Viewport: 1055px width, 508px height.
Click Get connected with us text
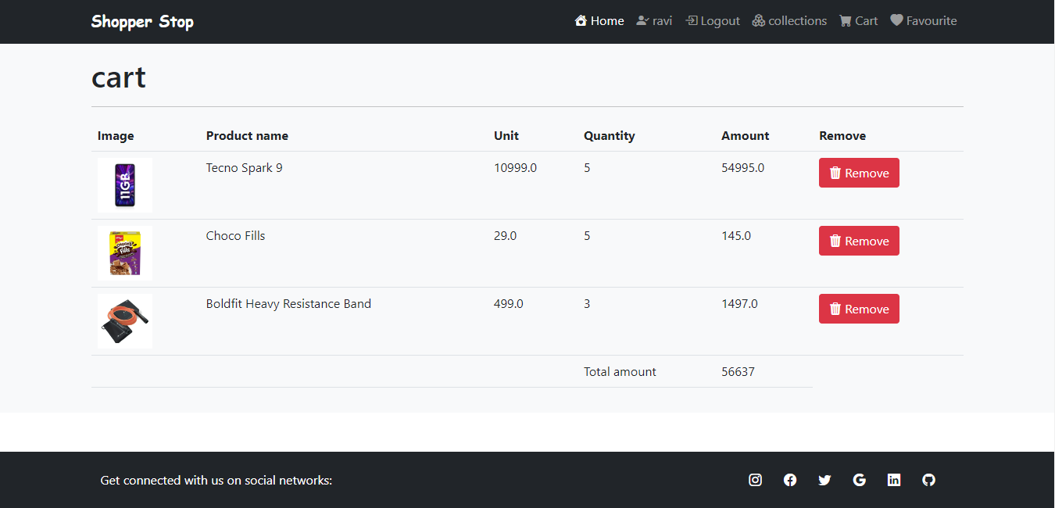pyautogui.click(x=216, y=480)
